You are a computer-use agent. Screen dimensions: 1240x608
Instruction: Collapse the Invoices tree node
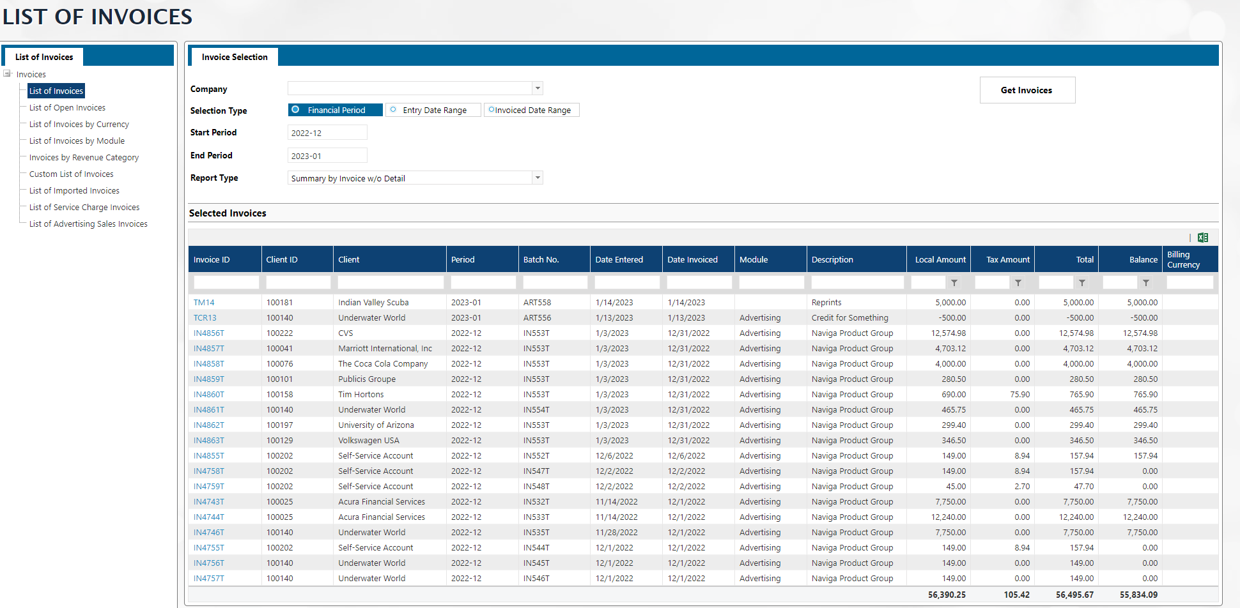click(x=7, y=74)
